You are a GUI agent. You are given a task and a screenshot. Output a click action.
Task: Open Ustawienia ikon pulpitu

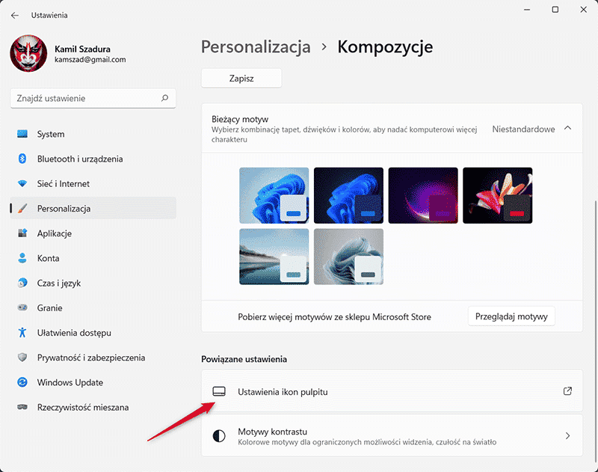(392, 391)
